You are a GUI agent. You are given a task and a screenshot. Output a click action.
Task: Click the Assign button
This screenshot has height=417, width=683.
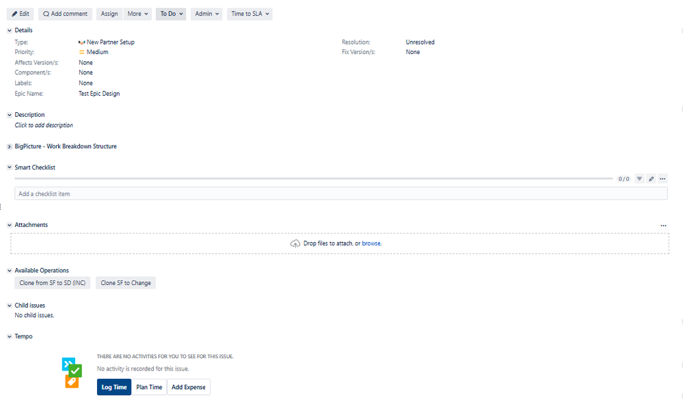(109, 14)
